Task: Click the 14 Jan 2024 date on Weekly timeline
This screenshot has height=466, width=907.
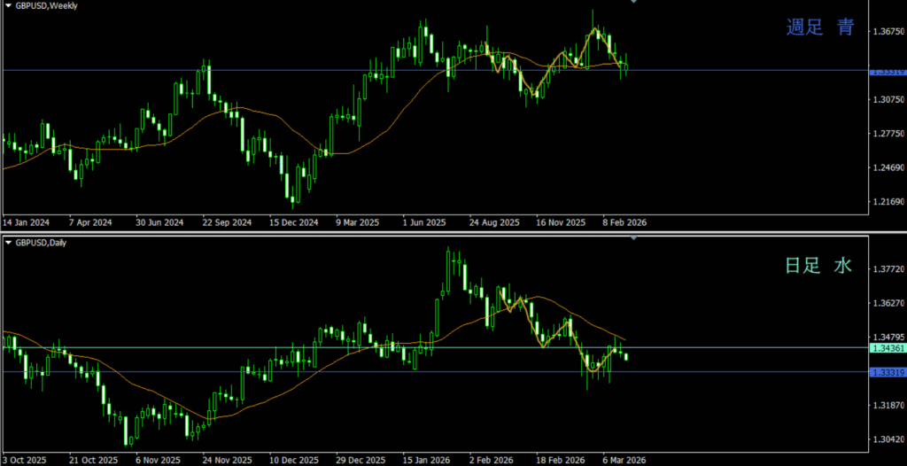Action: (26, 222)
